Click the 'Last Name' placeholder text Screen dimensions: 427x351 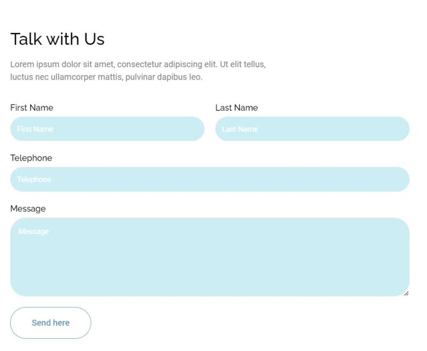point(240,129)
